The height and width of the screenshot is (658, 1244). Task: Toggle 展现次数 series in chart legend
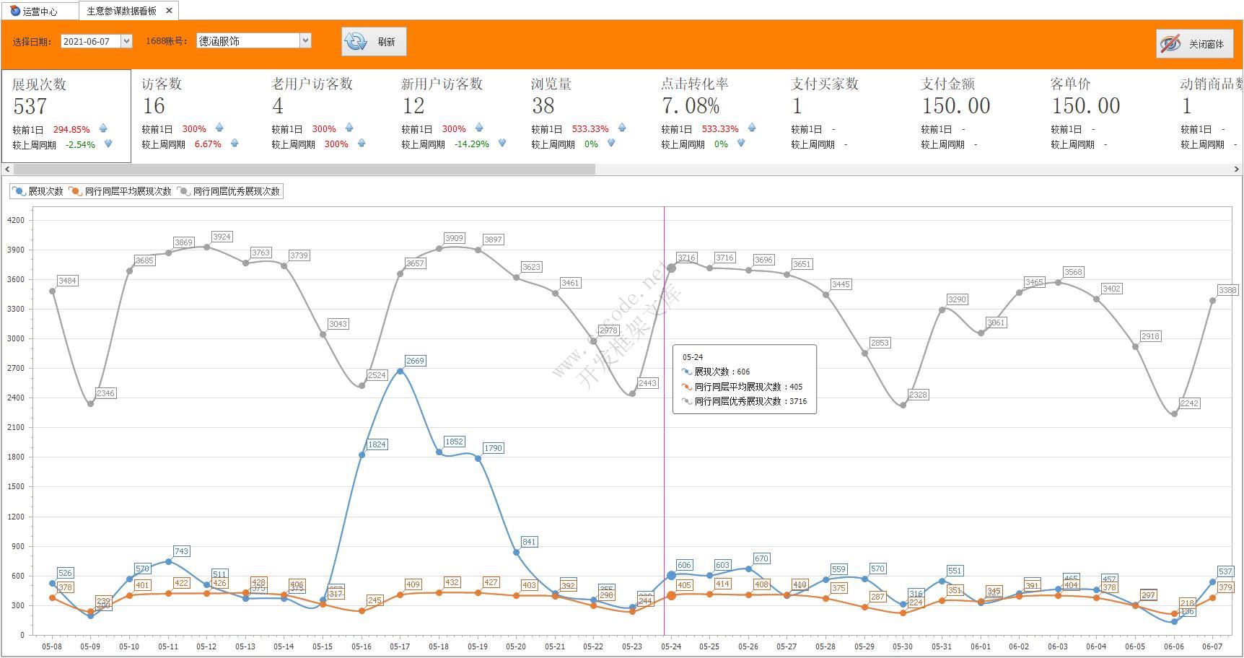[38, 192]
